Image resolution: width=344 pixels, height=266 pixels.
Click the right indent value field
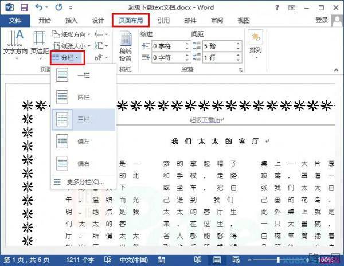[168, 58]
